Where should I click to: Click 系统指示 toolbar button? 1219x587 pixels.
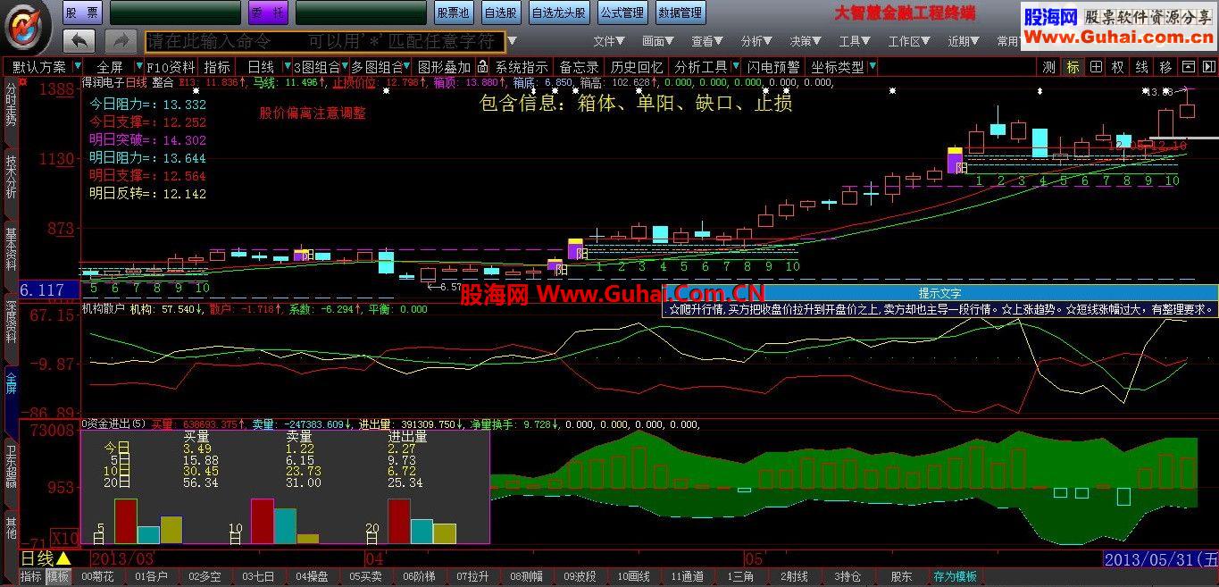(x=522, y=67)
